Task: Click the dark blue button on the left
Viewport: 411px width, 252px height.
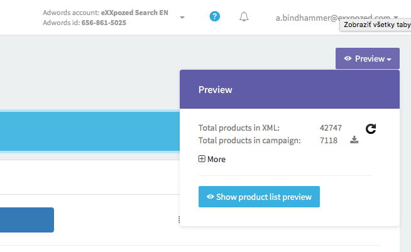Action: coord(27,220)
